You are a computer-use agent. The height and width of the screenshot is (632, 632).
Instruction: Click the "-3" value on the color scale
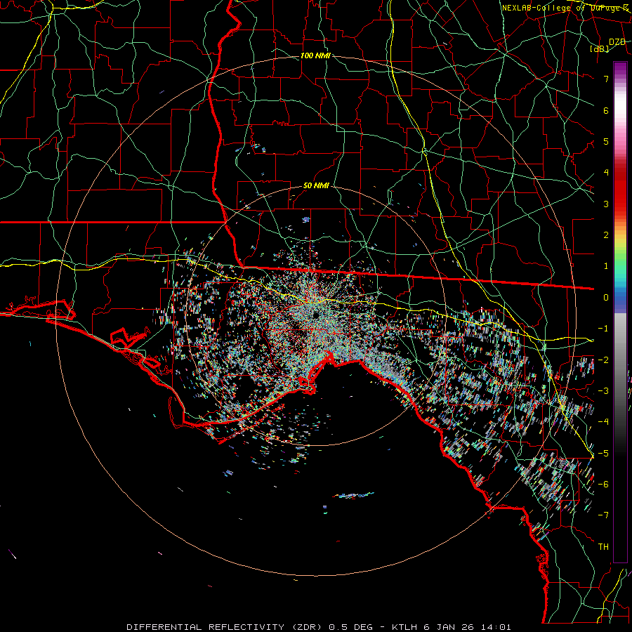click(x=603, y=391)
